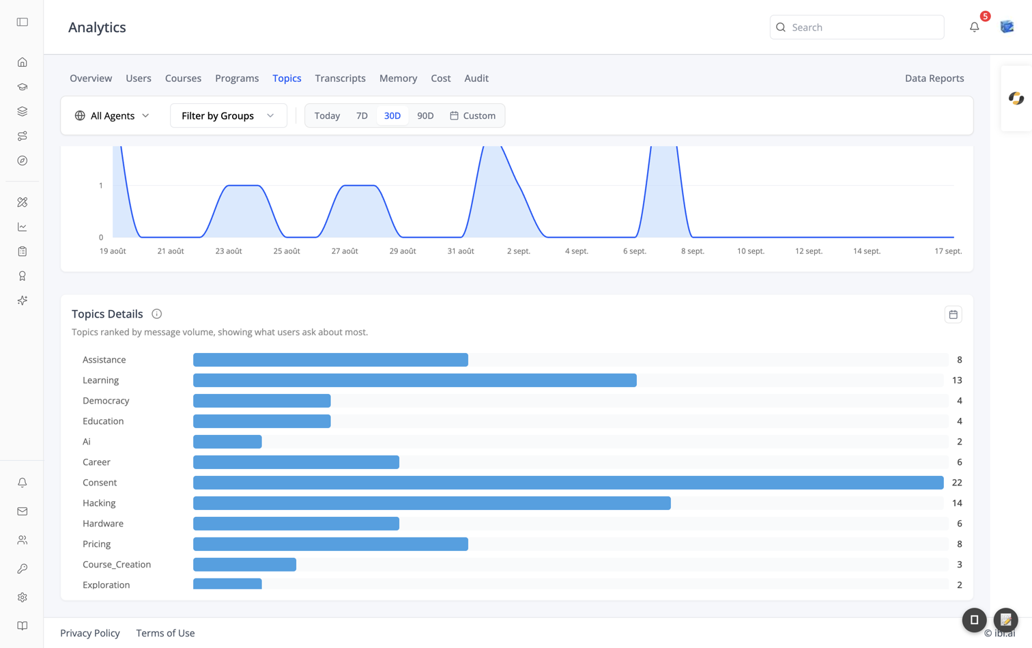Switch to the Transcripts tab

[340, 79]
